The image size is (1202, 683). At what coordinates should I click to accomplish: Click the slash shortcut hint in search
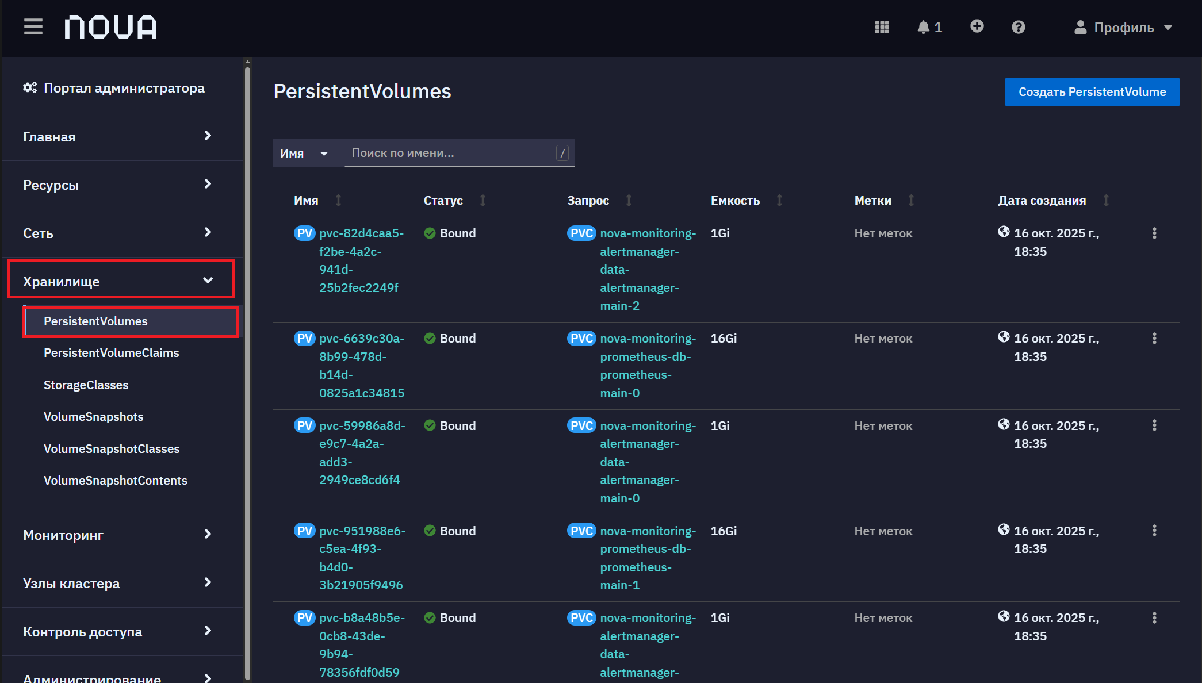click(562, 153)
